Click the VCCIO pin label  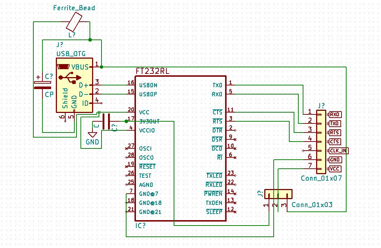(147, 131)
